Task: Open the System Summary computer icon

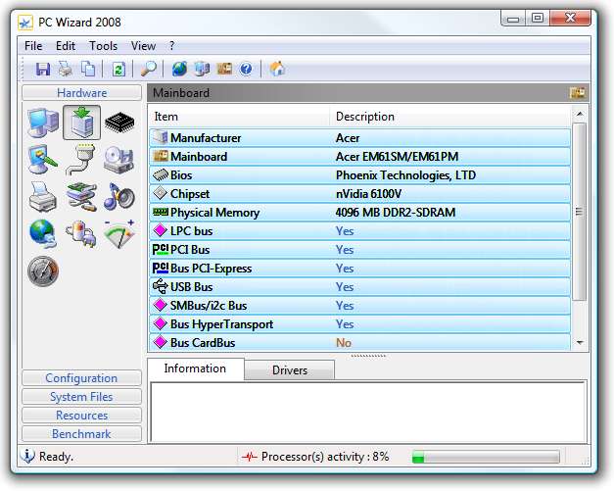Action: tap(42, 123)
